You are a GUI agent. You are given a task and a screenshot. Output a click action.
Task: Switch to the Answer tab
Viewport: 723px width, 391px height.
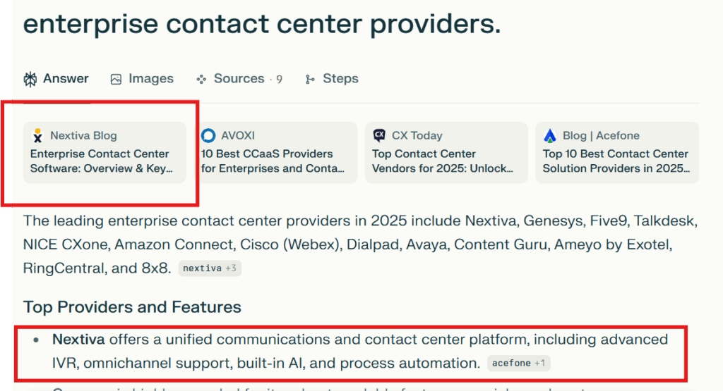click(x=56, y=79)
